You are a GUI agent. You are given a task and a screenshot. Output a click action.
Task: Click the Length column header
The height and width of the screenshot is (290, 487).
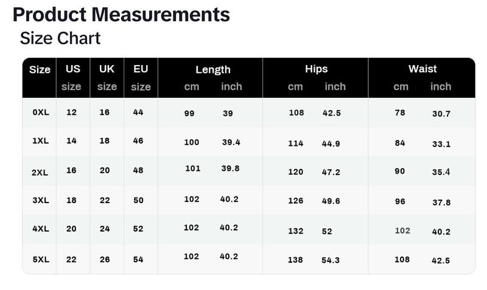point(213,70)
